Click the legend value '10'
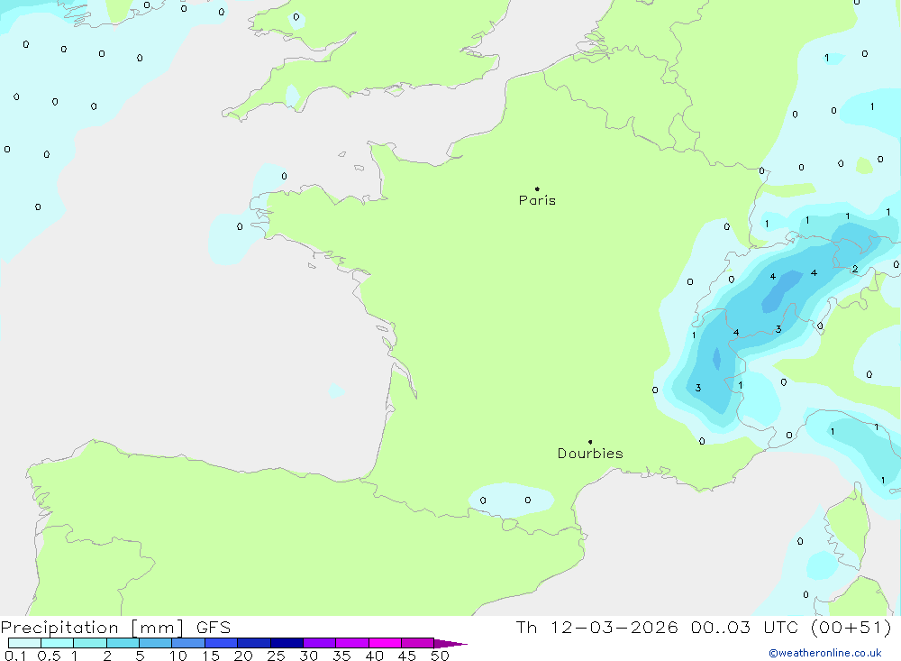 click(x=178, y=656)
